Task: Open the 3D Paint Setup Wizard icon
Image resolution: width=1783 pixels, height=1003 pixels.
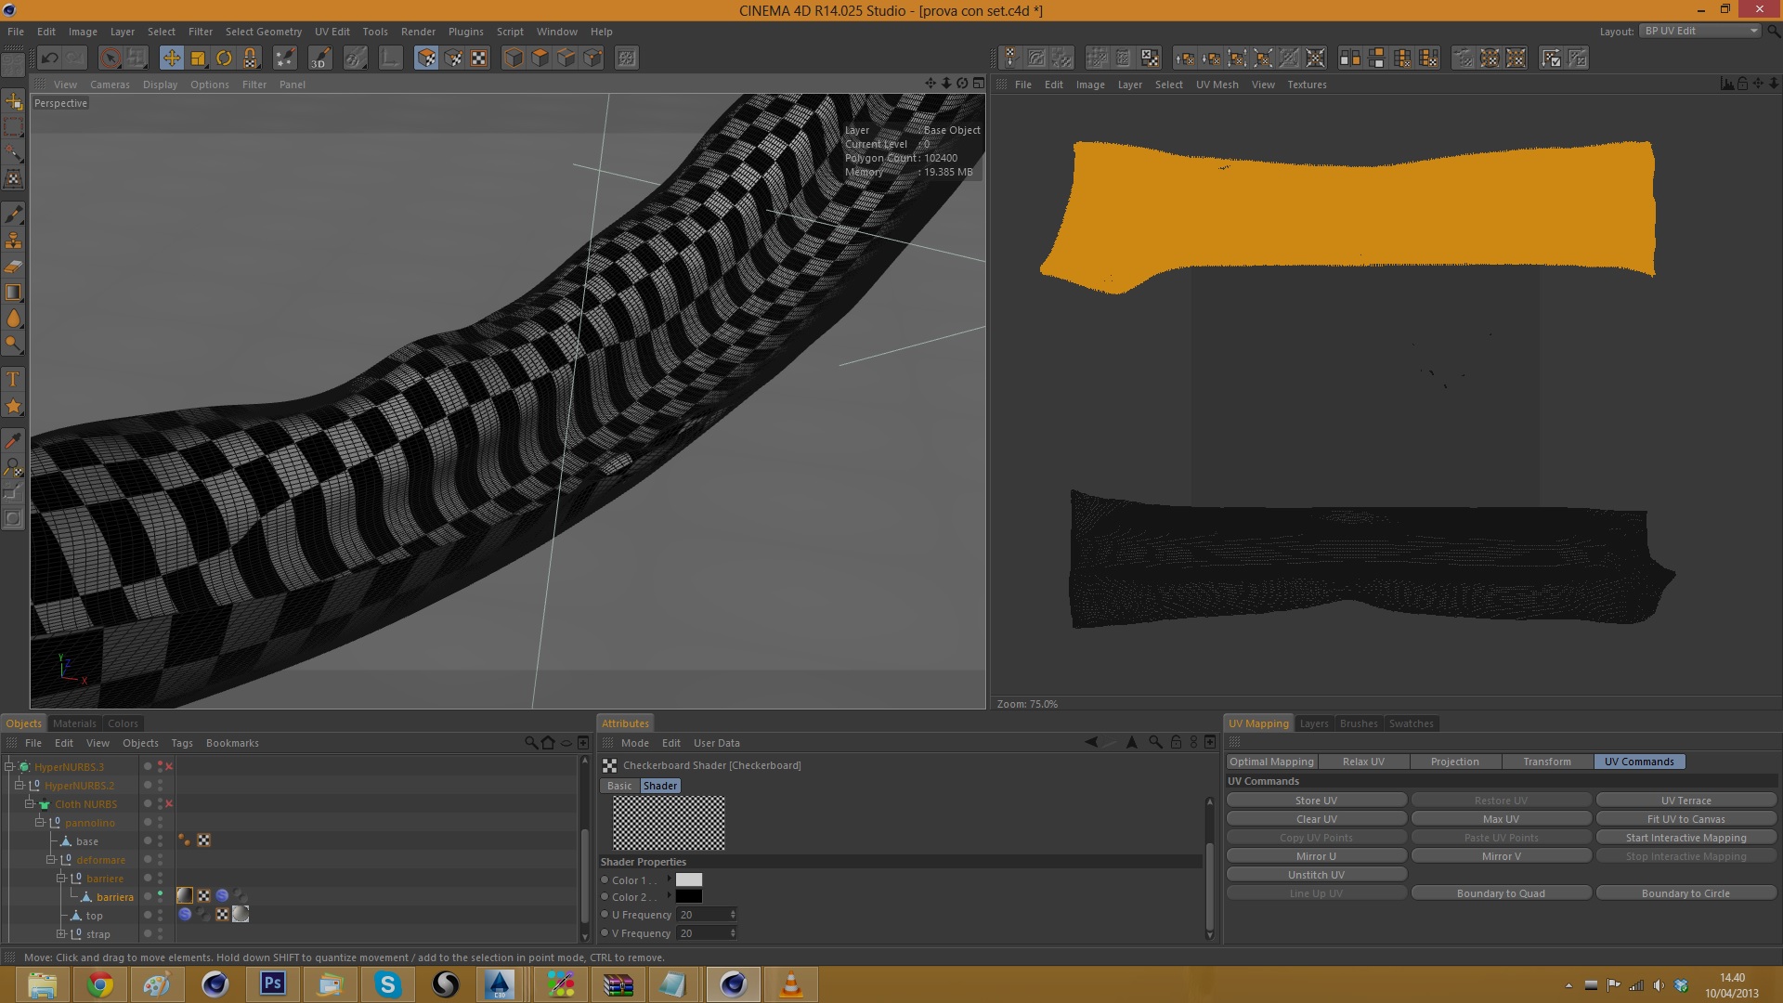Action: [285, 59]
